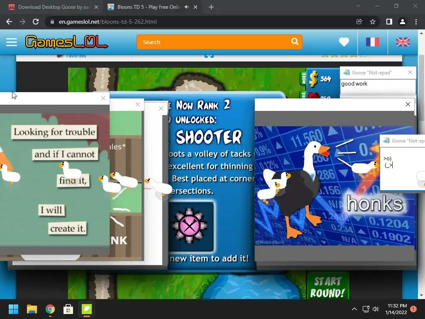425x319 pixels.
Task: Switch site language to French flag
Action: tap(372, 42)
